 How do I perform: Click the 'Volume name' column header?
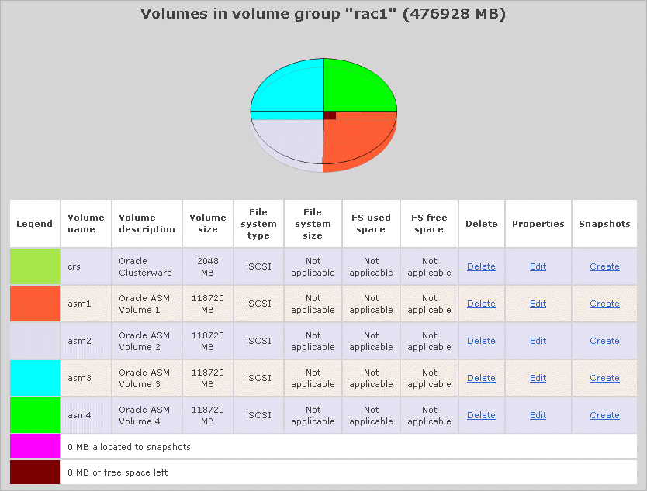tap(86, 223)
